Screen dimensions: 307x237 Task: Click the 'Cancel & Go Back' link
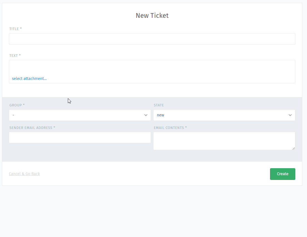(x=24, y=174)
